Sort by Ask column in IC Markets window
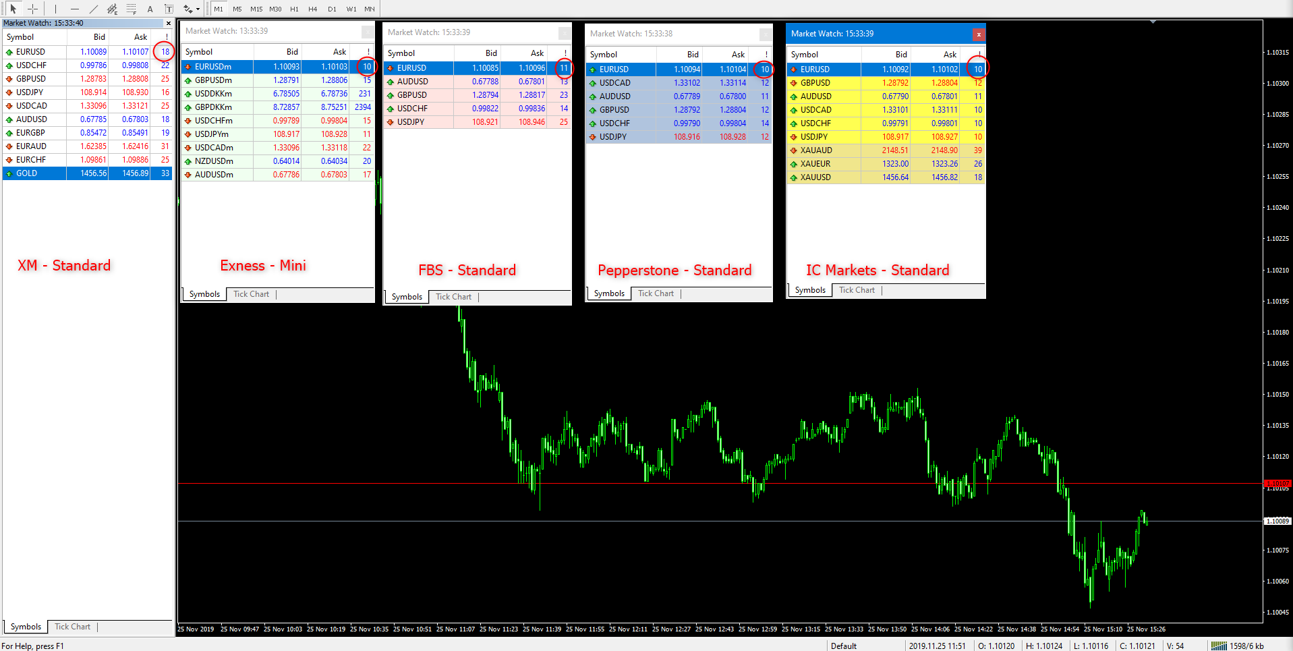Image resolution: width=1293 pixels, height=651 pixels. [x=936, y=55]
